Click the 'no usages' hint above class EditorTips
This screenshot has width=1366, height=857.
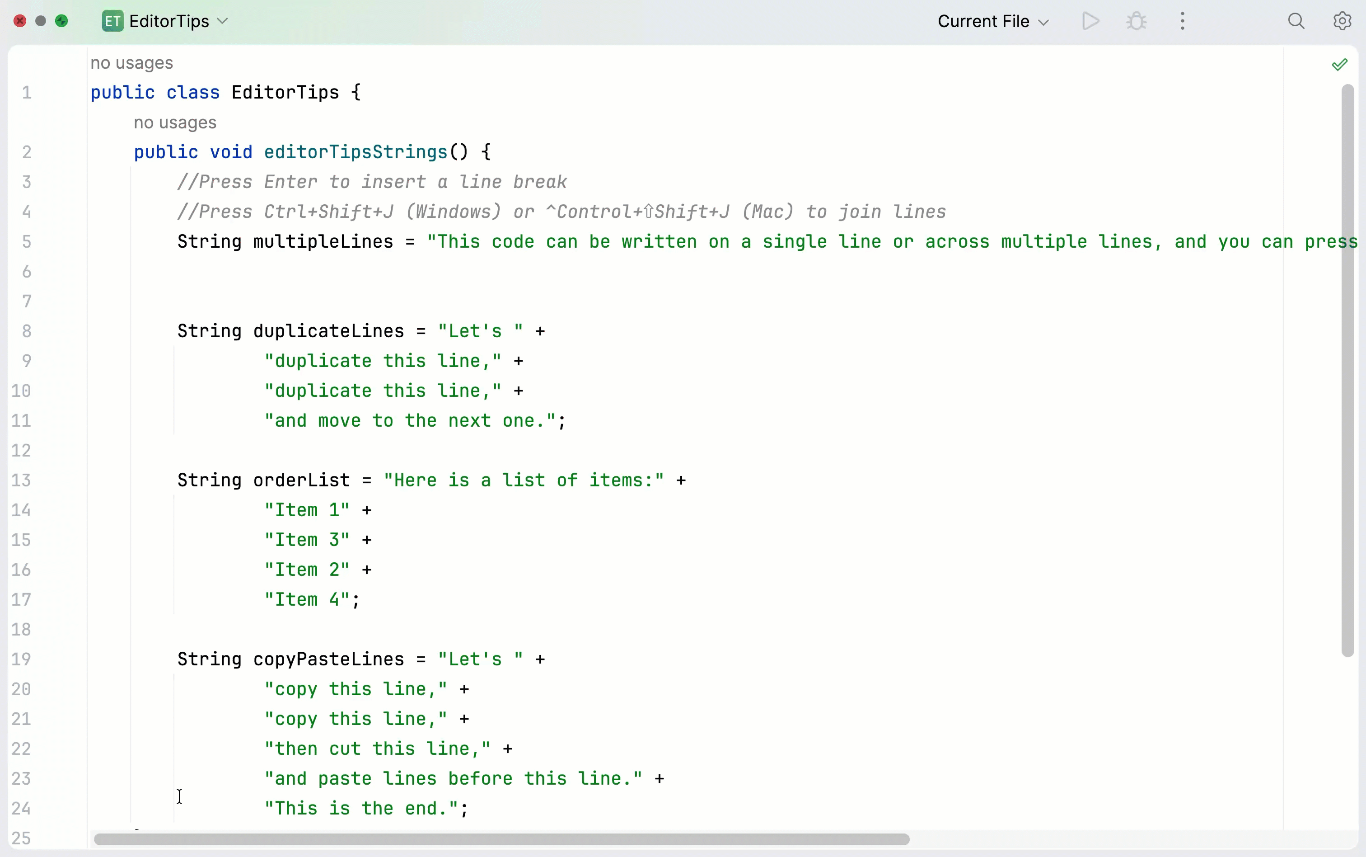[x=131, y=63]
